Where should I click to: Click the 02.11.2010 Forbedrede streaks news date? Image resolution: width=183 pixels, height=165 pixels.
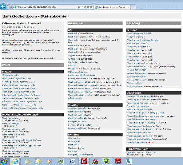coord(18,27)
